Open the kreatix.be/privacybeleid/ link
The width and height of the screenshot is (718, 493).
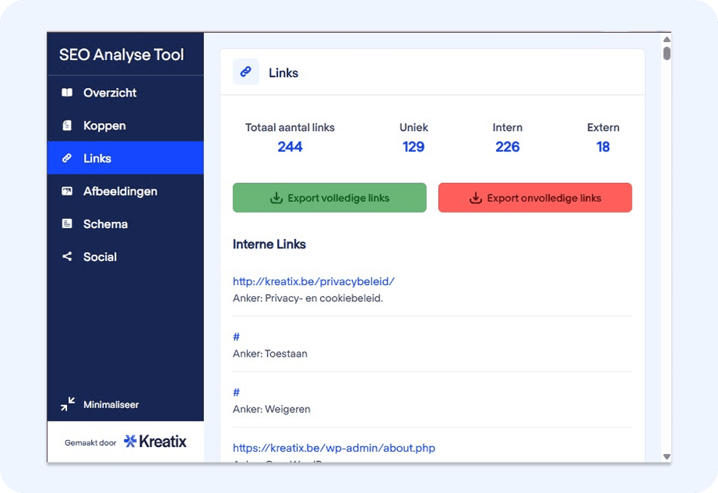tap(314, 281)
